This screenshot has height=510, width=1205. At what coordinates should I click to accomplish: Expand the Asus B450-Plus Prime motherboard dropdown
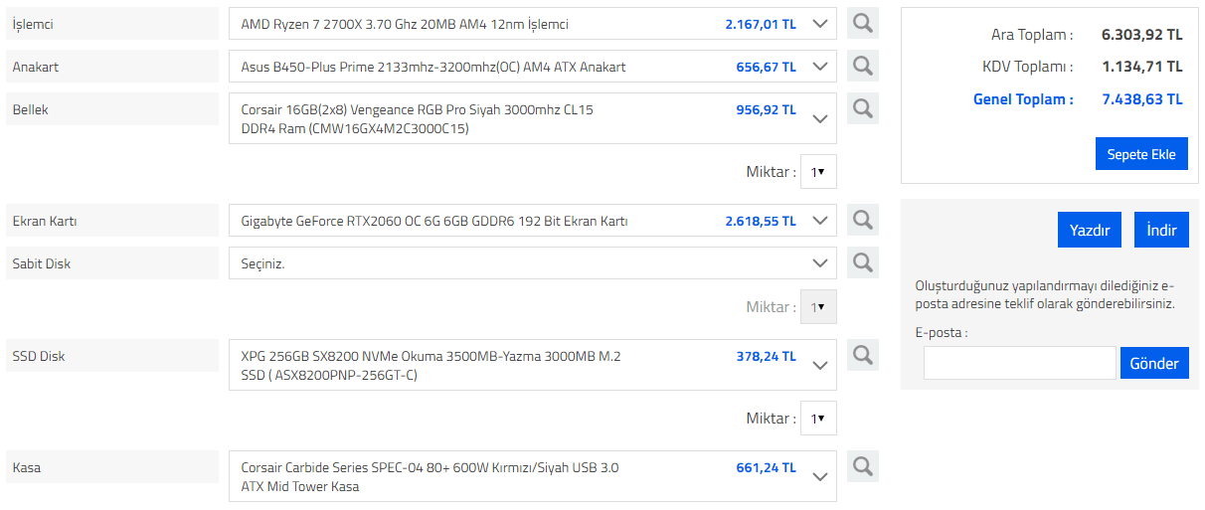(x=533, y=67)
